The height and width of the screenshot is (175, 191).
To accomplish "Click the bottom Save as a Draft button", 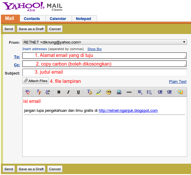I will pyautogui.click(x=31, y=169).
